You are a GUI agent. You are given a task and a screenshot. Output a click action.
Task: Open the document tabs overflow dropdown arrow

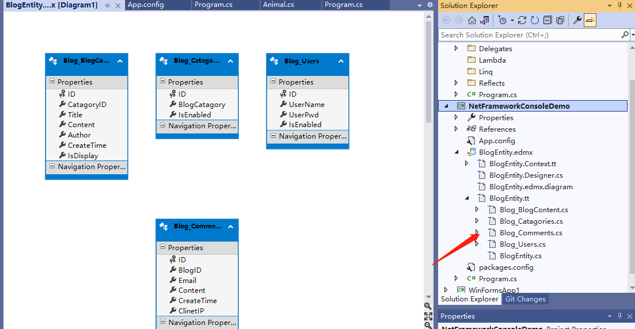[420, 5]
